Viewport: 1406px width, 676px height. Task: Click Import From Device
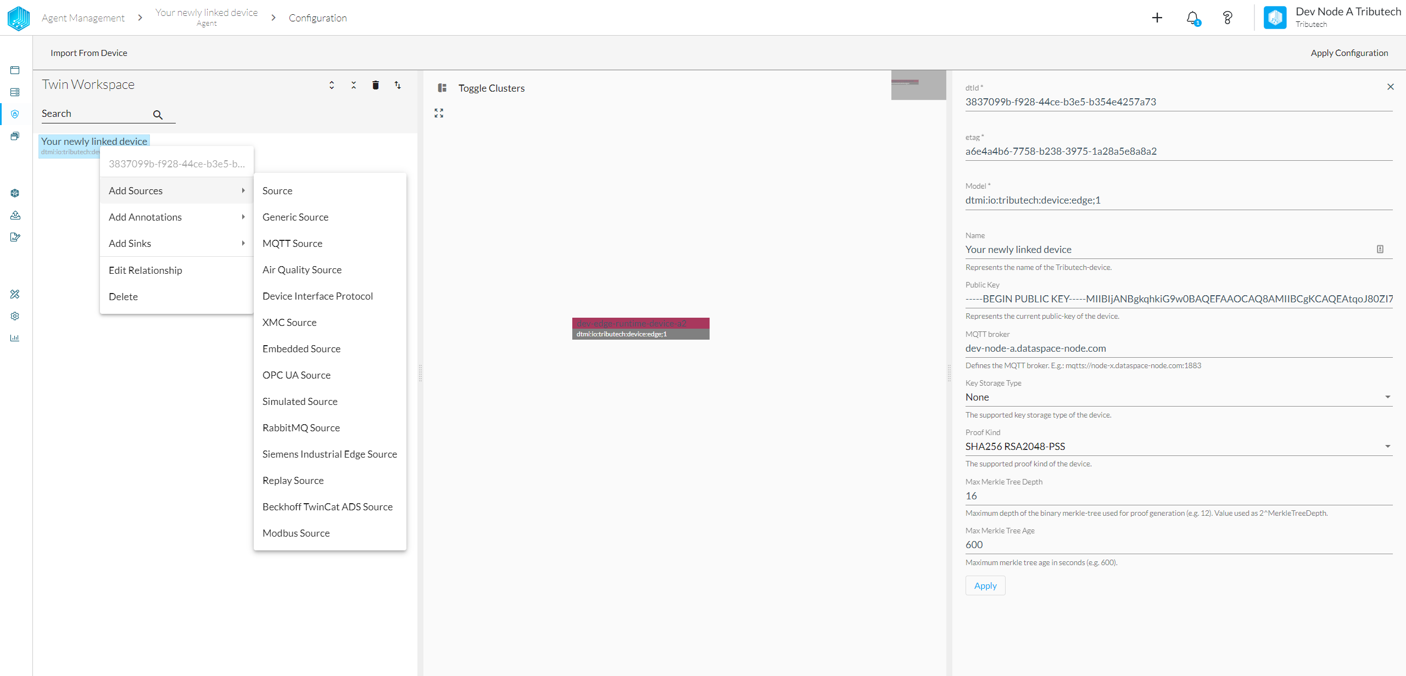point(89,53)
